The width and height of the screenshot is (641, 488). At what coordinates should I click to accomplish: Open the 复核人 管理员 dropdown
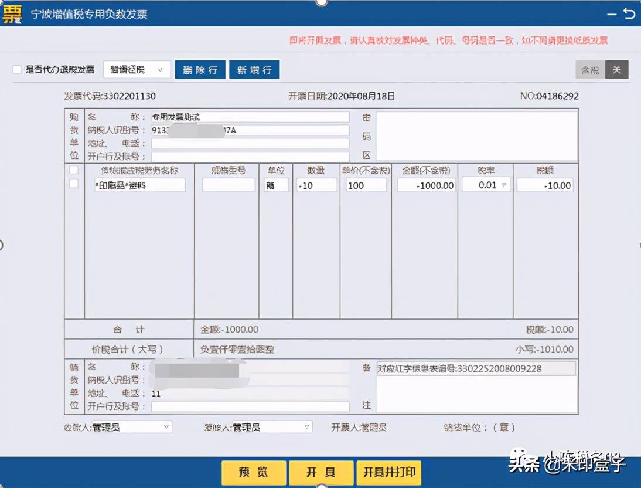[x=272, y=427]
